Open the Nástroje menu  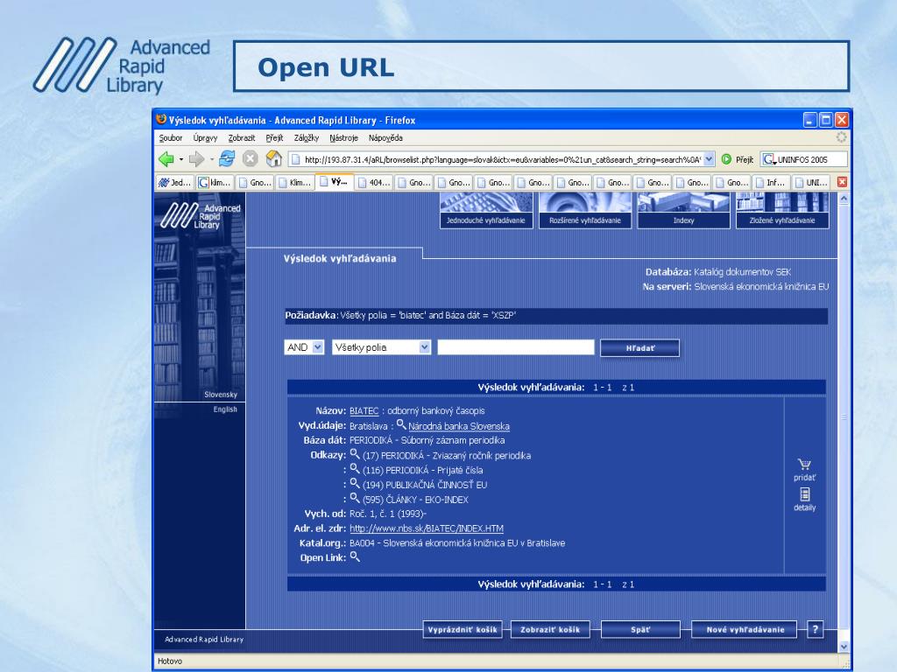(343, 137)
